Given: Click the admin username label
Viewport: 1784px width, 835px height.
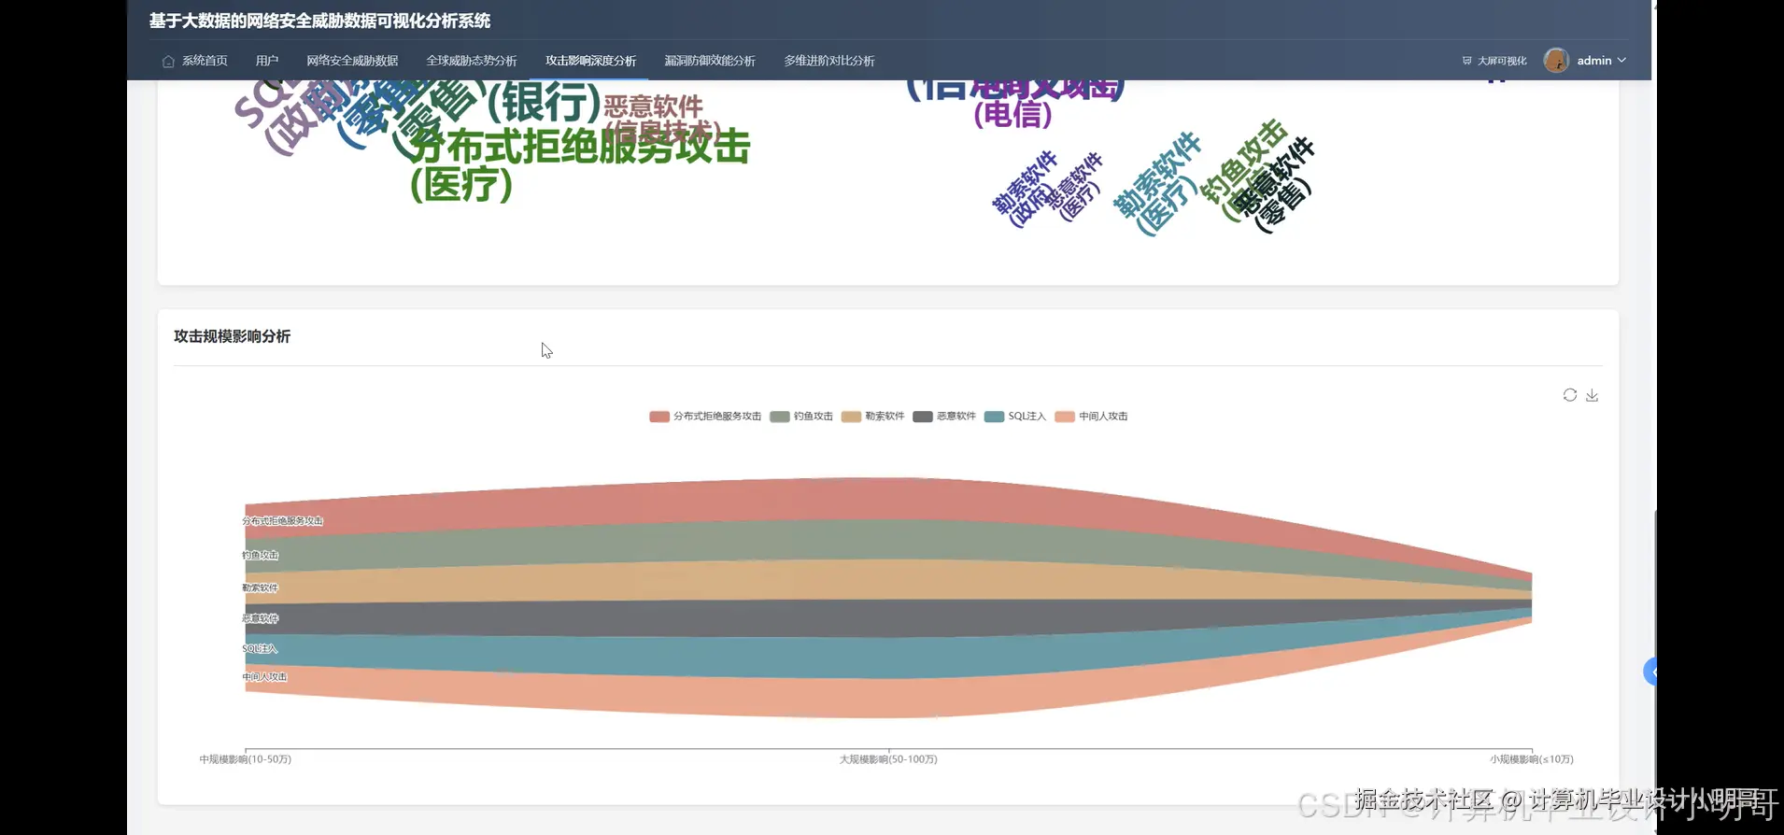Looking at the screenshot, I should [x=1594, y=60].
